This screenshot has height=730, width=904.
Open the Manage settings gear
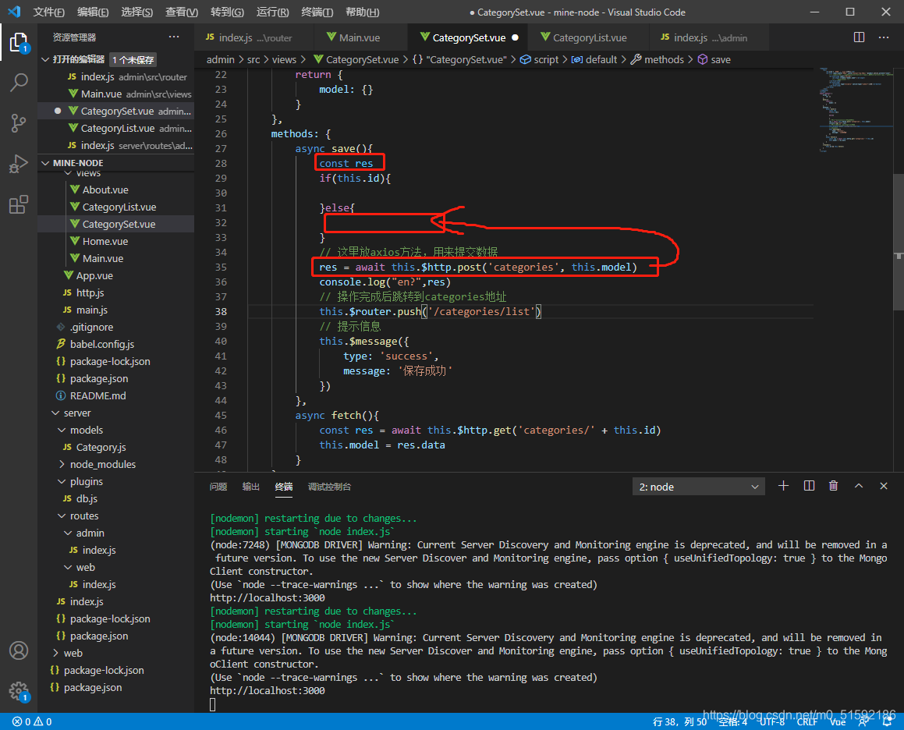(19, 691)
